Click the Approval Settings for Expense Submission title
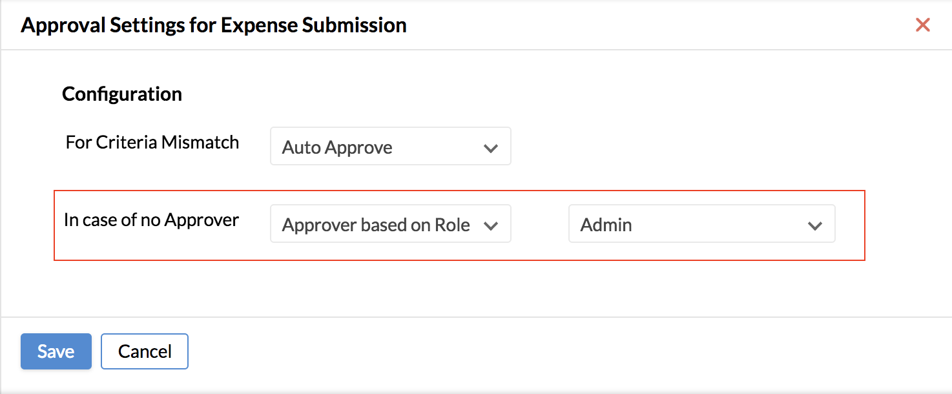 point(214,25)
